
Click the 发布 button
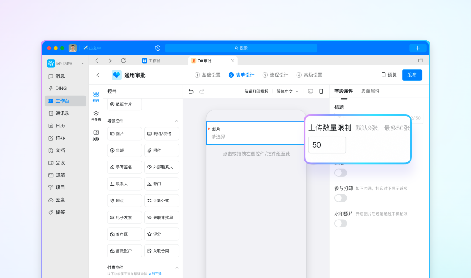coord(412,75)
